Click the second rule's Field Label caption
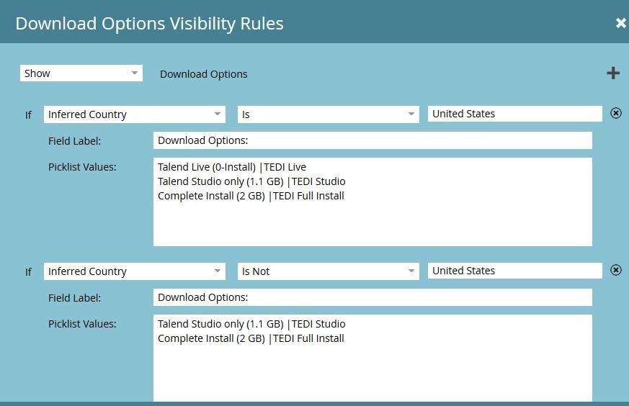Screen dimensions: 629x406 (75, 298)
